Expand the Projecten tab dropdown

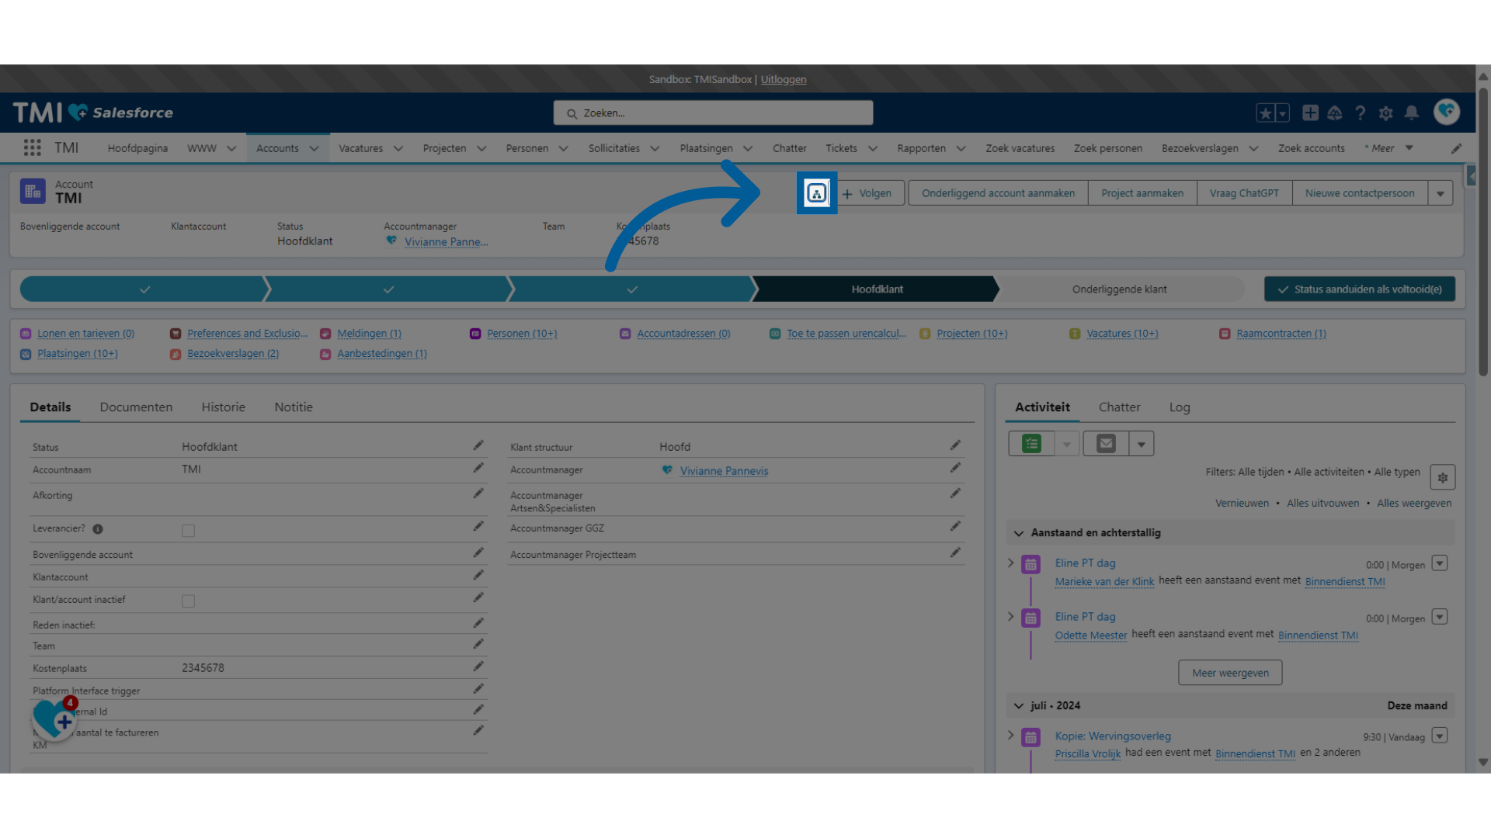[481, 149]
